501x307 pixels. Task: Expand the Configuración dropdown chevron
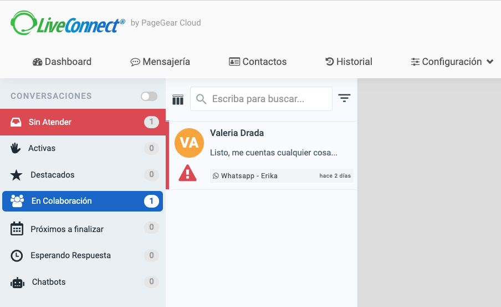click(490, 62)
